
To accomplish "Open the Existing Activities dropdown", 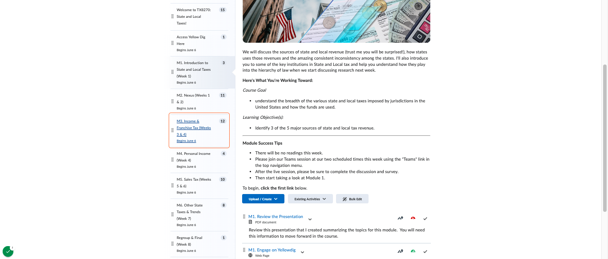I will (x=310, y=199).
